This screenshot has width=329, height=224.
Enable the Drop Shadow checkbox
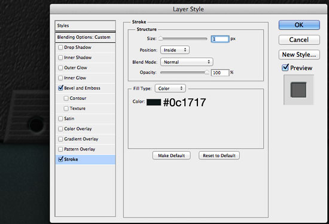pyautogui.click(x=60, y=47)
